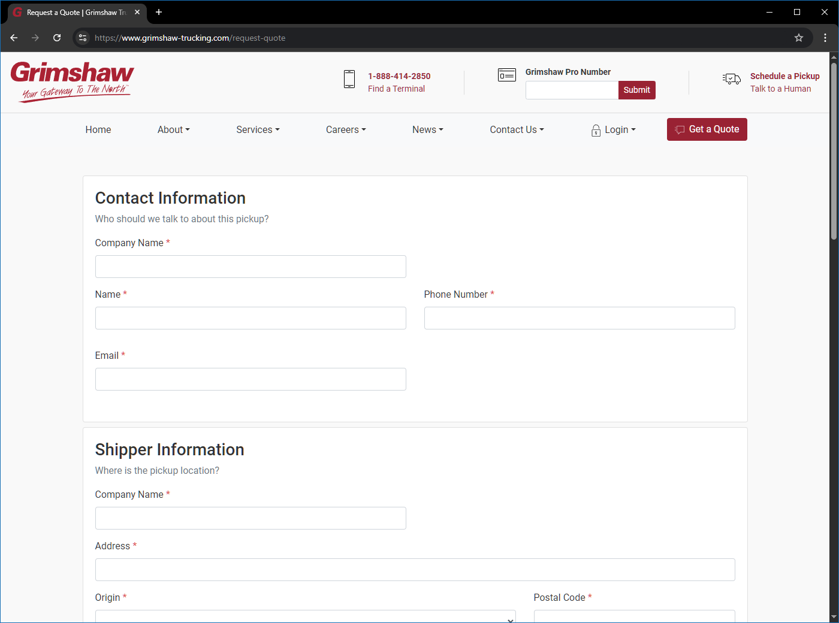Viewport: 839px width, 623px height.
Task: Click the browser forward arrow
Action: pos(35,38)
